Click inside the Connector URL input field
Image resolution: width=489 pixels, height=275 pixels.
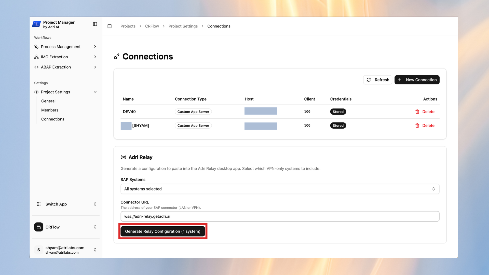coord(280,216)
